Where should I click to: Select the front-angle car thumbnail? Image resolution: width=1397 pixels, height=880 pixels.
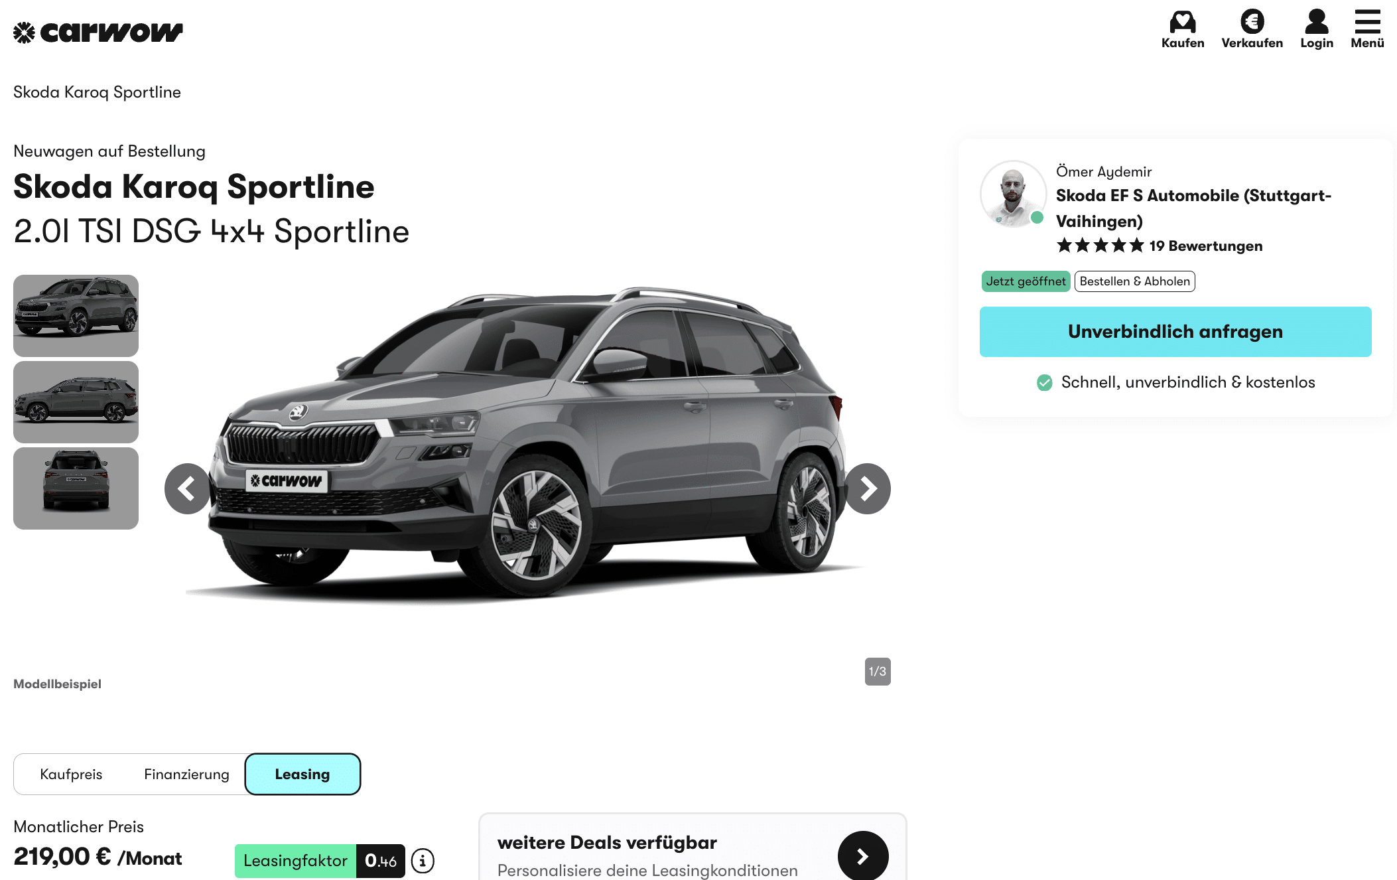pyautogui.click(x=76, y=316)
